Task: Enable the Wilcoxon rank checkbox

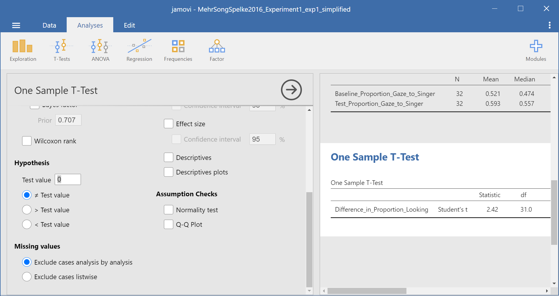Action: tap(27, 141)
